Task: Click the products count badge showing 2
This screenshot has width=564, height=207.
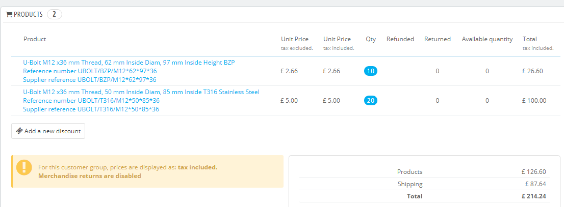Action: (54, 14)
